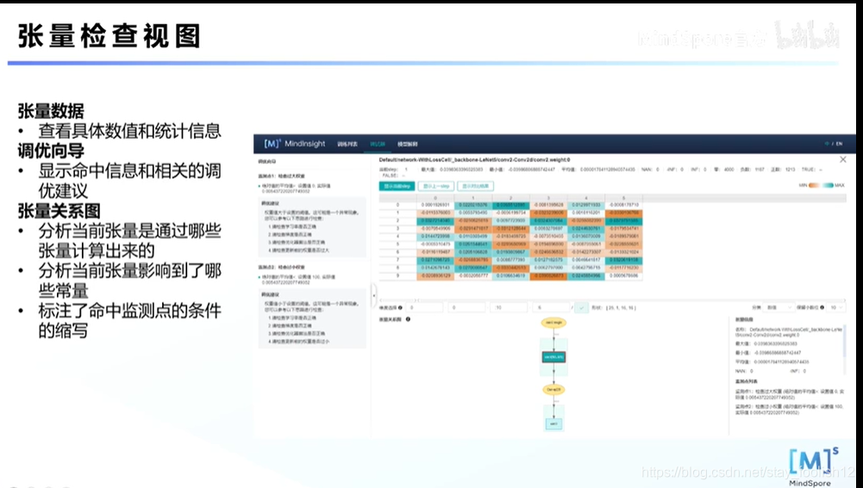Switch to the highlighted 调试器 tab
The image size is (863, 488).
377,144
